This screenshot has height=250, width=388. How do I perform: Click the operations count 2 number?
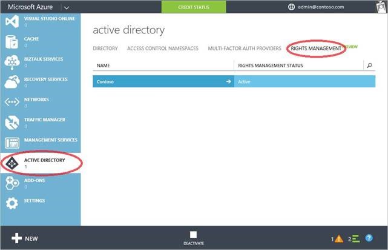(350, 239)
